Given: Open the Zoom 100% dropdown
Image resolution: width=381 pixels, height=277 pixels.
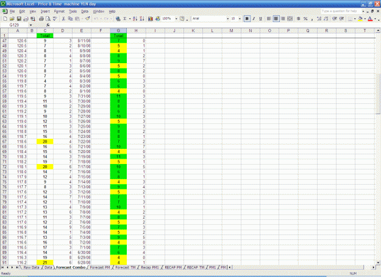Looking at the screenshot, I should 176,19.
